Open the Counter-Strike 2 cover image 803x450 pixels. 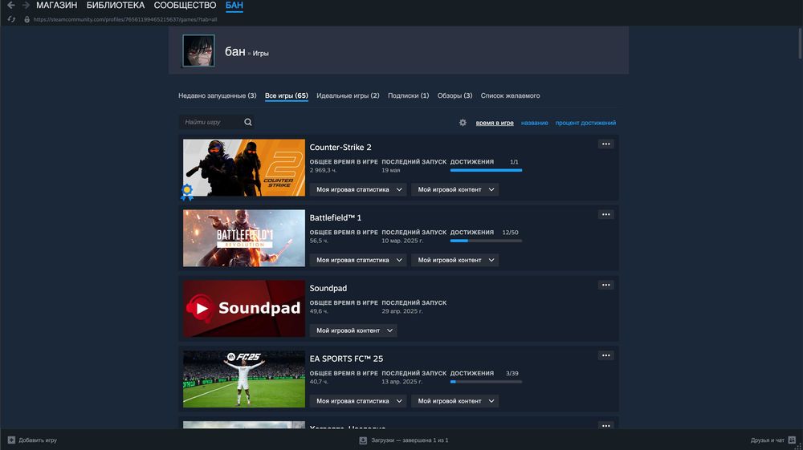(x=244, y=168)
